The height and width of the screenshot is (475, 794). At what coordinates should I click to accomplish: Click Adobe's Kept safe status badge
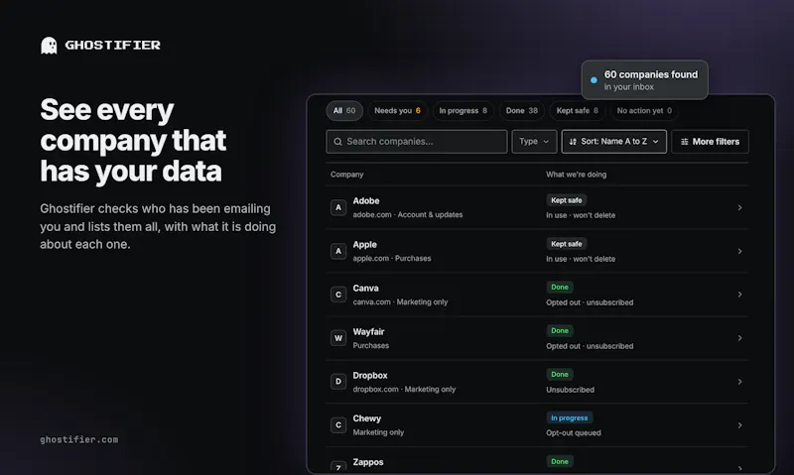(x=566, y=200)
